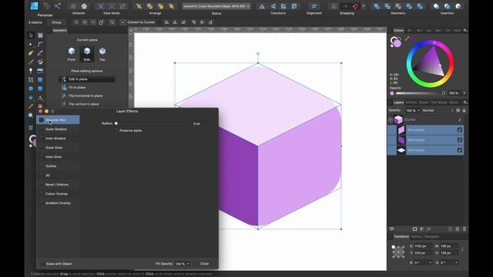Enable the Outline effect checkbox

coord(42,166)
